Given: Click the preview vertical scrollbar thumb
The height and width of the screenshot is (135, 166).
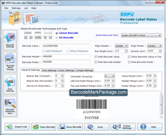Looking at the screenshot, I should tap(161, 104).
